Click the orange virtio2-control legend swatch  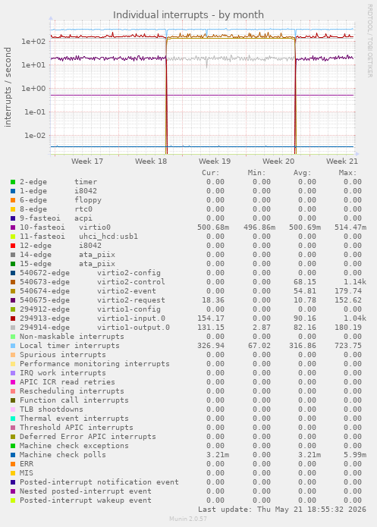[13, 282]
